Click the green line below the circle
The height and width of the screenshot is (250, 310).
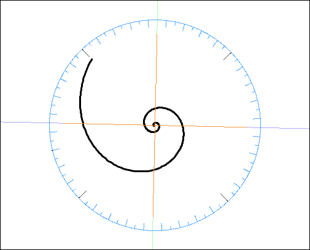(x=152, y=240)
